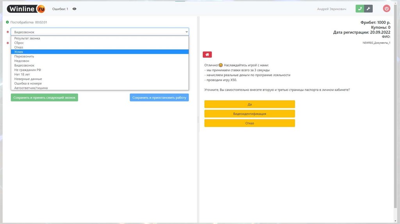Select Сброс in call result list
Image resolution: width=400 pixels, height=224 pixels.
19,43
